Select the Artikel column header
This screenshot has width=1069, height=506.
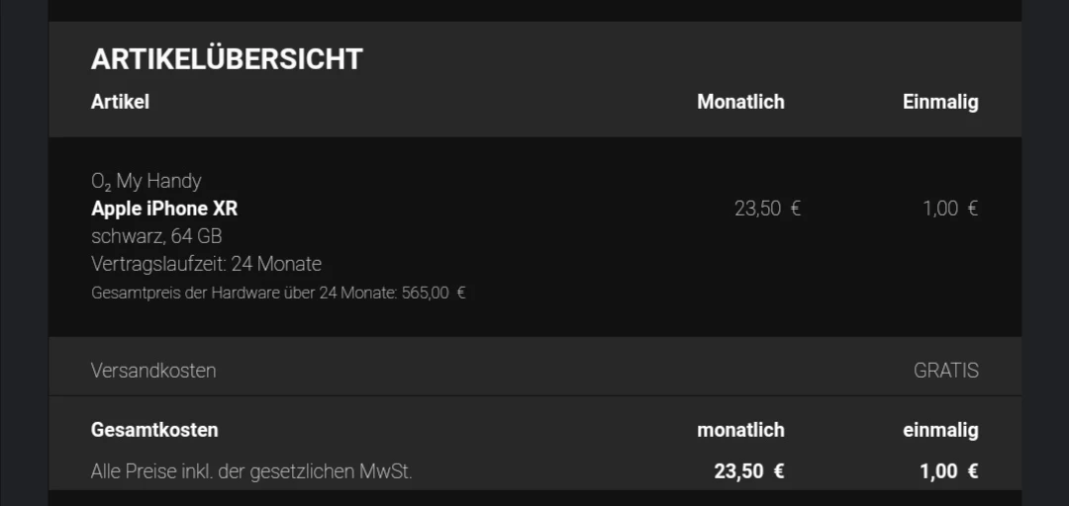pos(120,102)
